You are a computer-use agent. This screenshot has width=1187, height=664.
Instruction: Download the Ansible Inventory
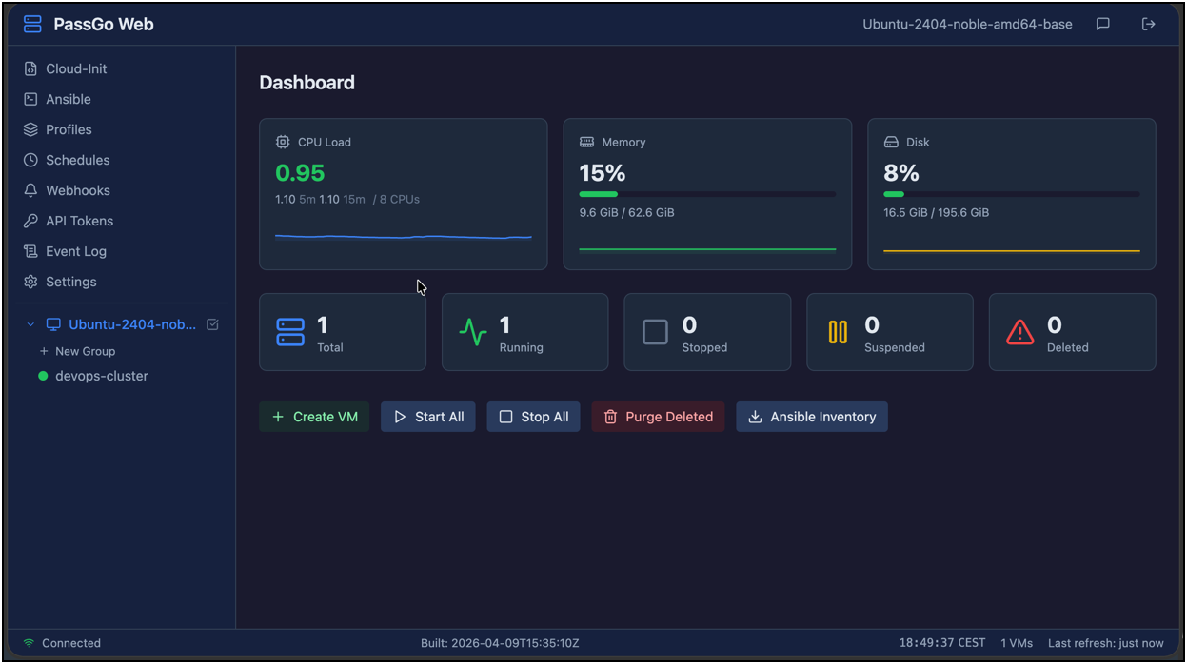pos(812,417)
